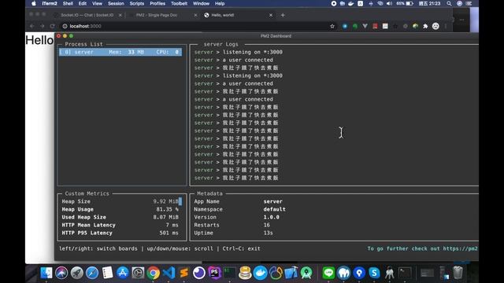
Task: Open the Scripts menu
Action: (136, 3)
